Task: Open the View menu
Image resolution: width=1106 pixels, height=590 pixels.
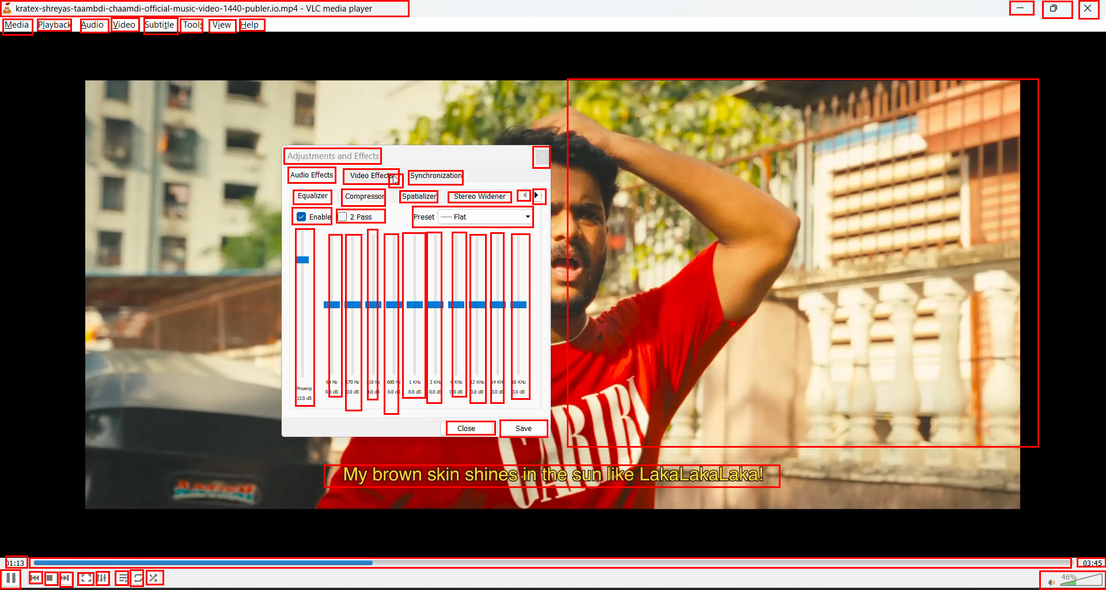Action: [x=222, y=25]
